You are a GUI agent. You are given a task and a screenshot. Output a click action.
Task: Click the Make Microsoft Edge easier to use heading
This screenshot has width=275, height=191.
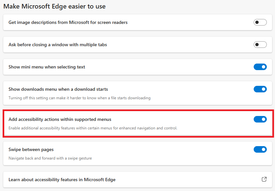[x=54, y=6]
